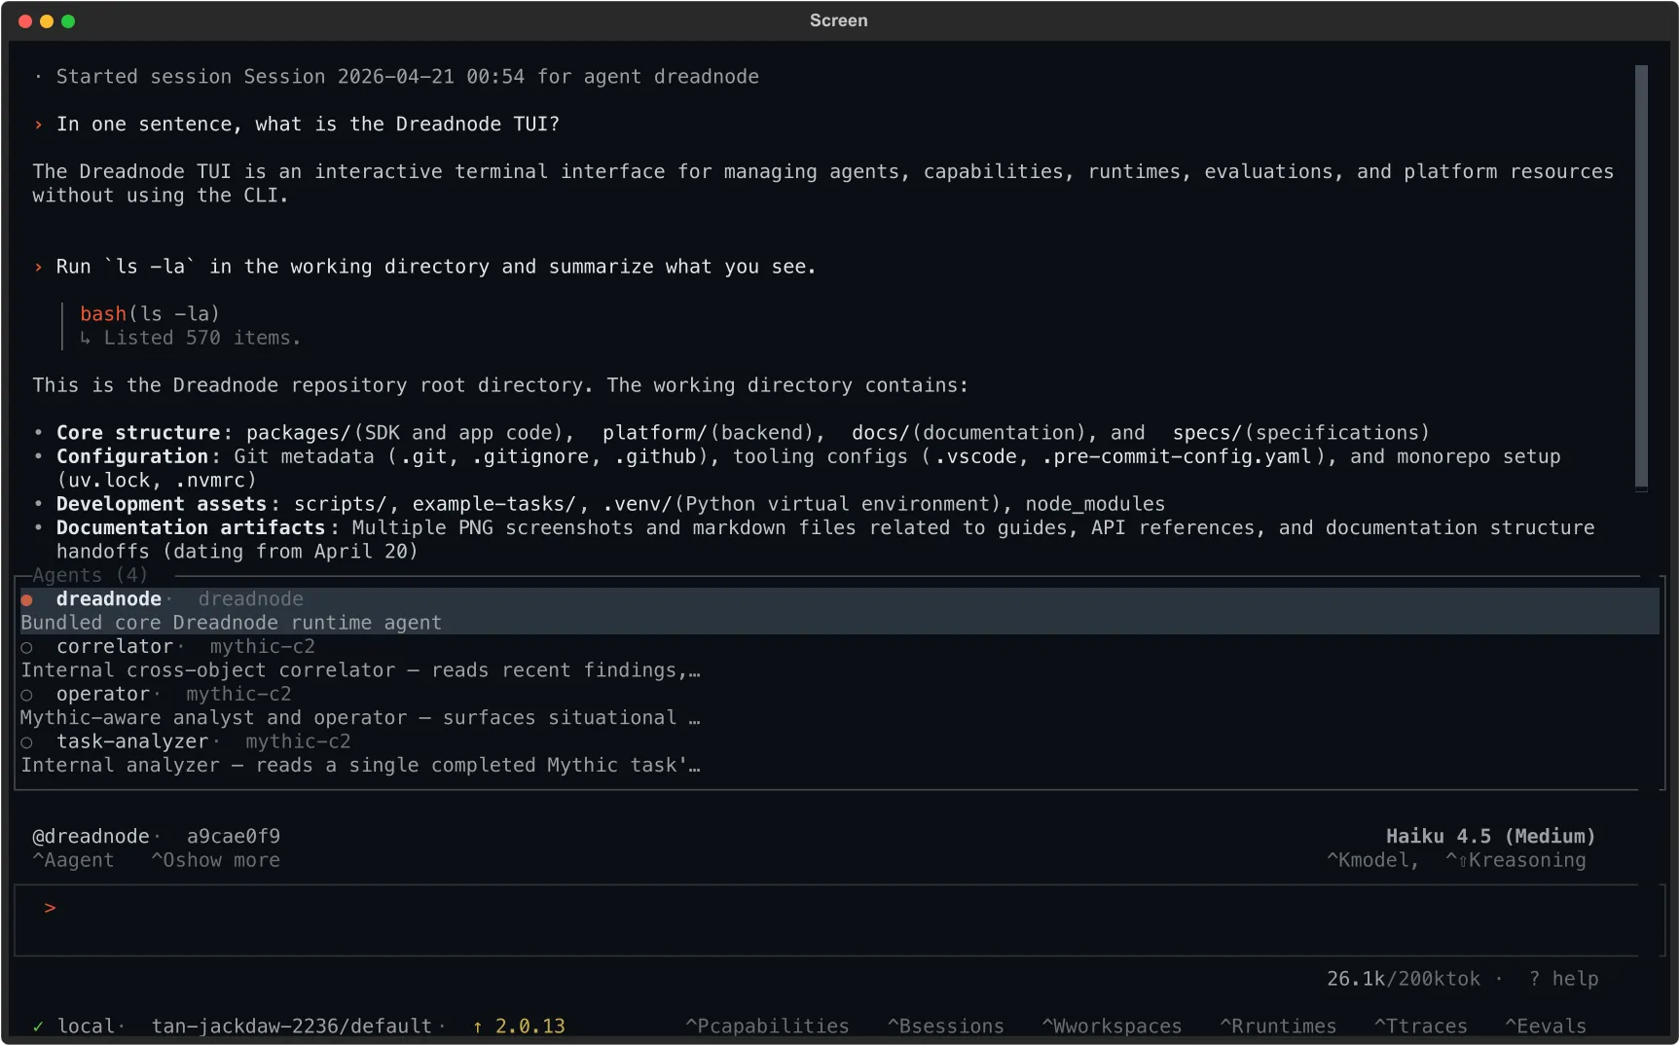Select the correlator agent radio button
Viewport: 1680px width, 1046px height.
pyautogui.click(x=26, y=647)
